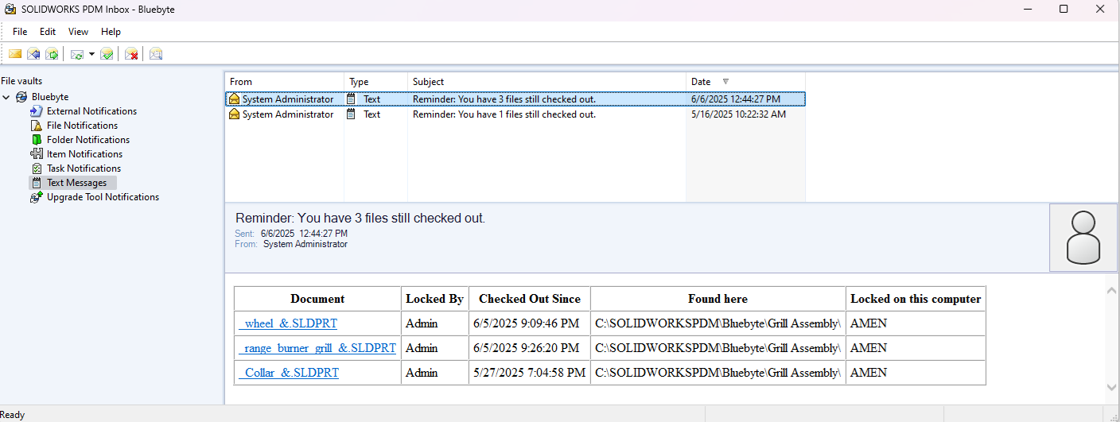
Task: Open the _wheel_&.SLDPRT document link
Action: point(288,323)
